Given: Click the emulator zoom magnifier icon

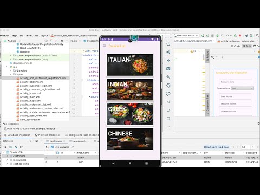Looking at the screenshot, I should [x=168, y=77].
